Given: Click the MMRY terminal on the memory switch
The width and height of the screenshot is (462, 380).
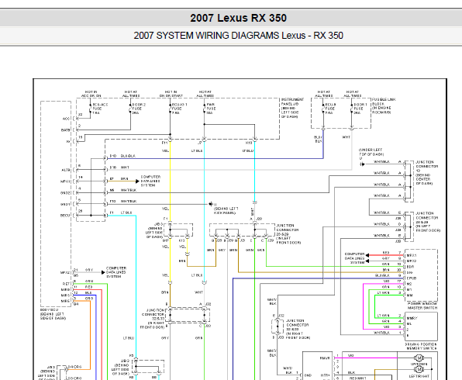Looking at the screenshot, I should tap(412, 318).
